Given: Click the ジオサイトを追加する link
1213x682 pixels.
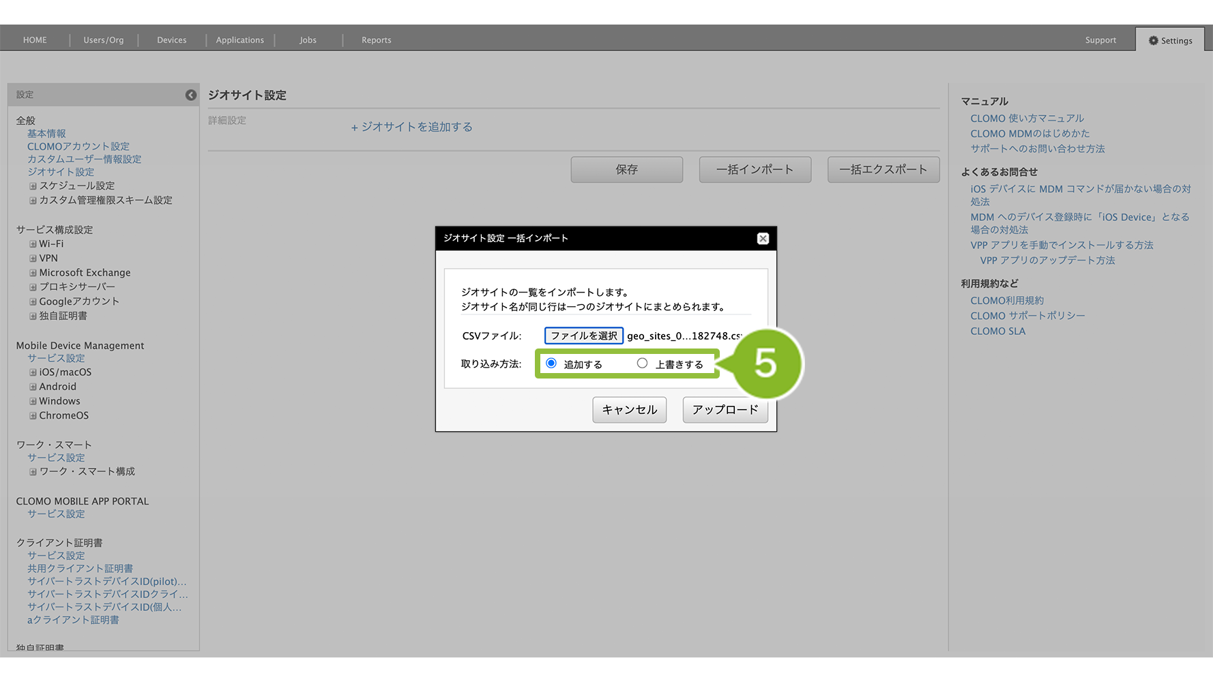Looking at the screenshot, I should (x=411, y=127).
